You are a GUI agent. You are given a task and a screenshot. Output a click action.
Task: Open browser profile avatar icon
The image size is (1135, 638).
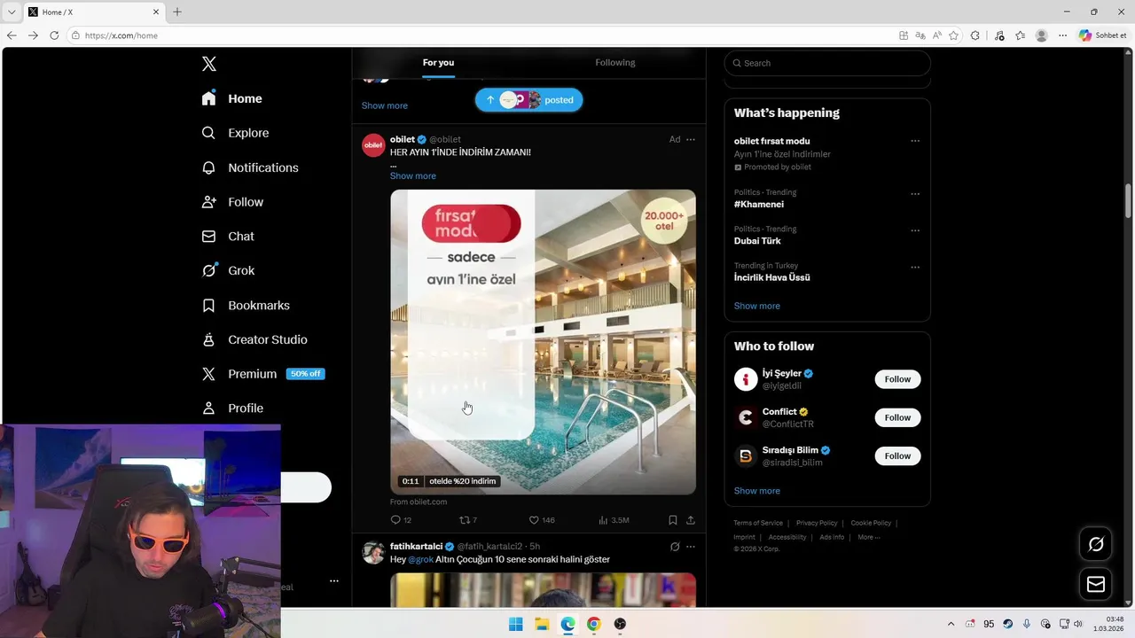(x=1042, y=35)
